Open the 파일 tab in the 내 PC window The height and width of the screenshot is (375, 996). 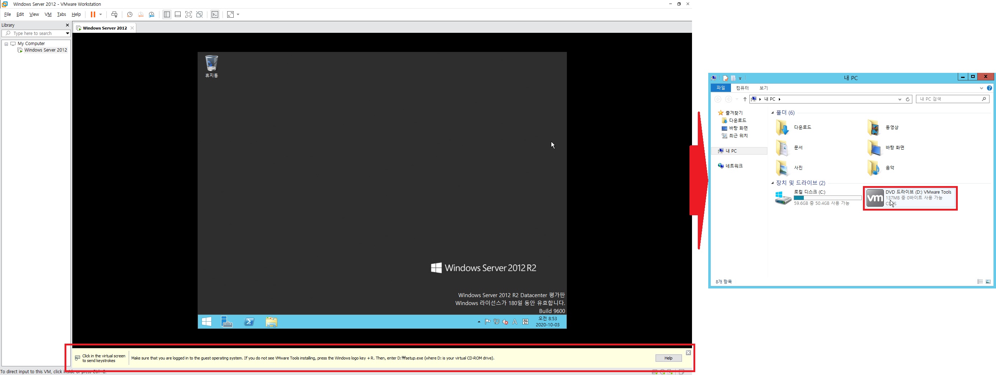coord(721,88)
